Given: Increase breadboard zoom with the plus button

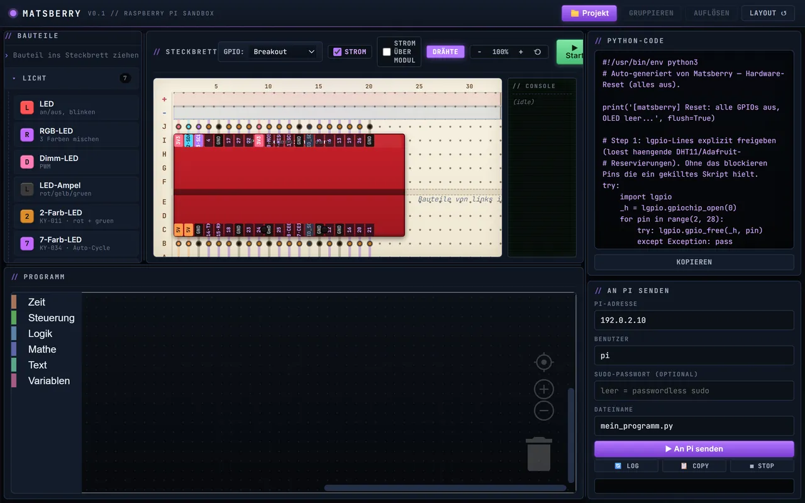Looking at the screenshot, I should tap(521, 52).
